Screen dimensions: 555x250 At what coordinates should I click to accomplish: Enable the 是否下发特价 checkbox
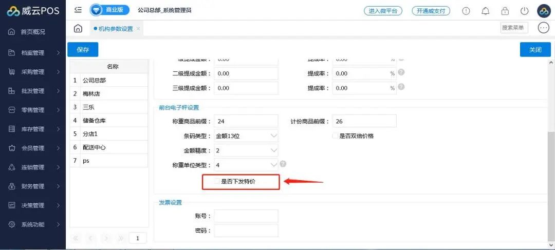coord(217,181)
